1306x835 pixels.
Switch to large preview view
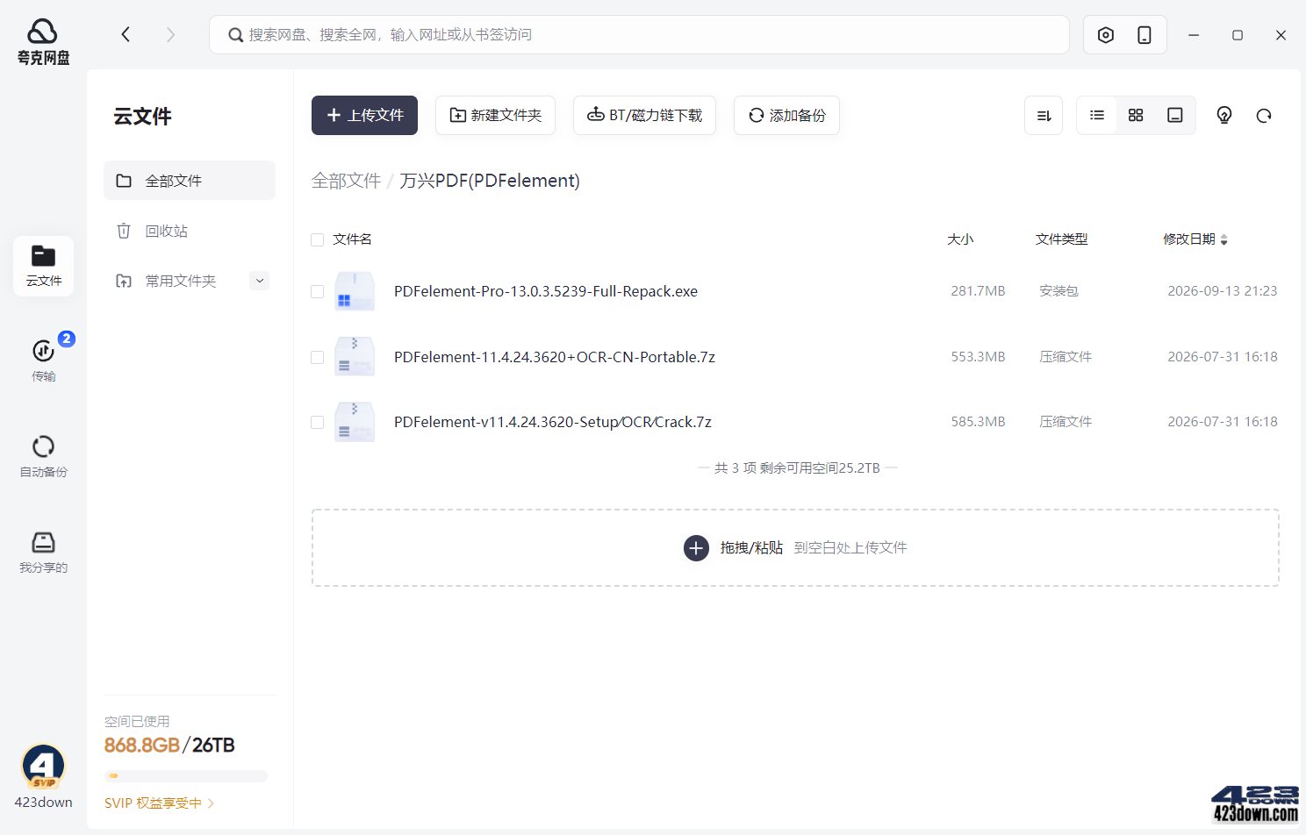click(x=1175, y=115)
